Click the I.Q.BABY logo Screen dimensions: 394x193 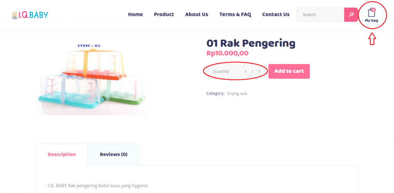click(30, 15)
